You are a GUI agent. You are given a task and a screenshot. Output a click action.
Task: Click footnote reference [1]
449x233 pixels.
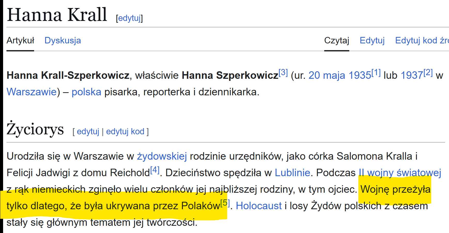tap(376, 73)
